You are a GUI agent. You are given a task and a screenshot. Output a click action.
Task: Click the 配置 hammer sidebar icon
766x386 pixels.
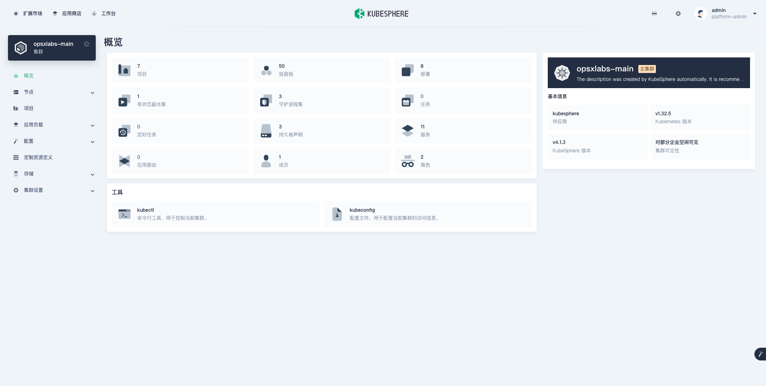point(16,141)
